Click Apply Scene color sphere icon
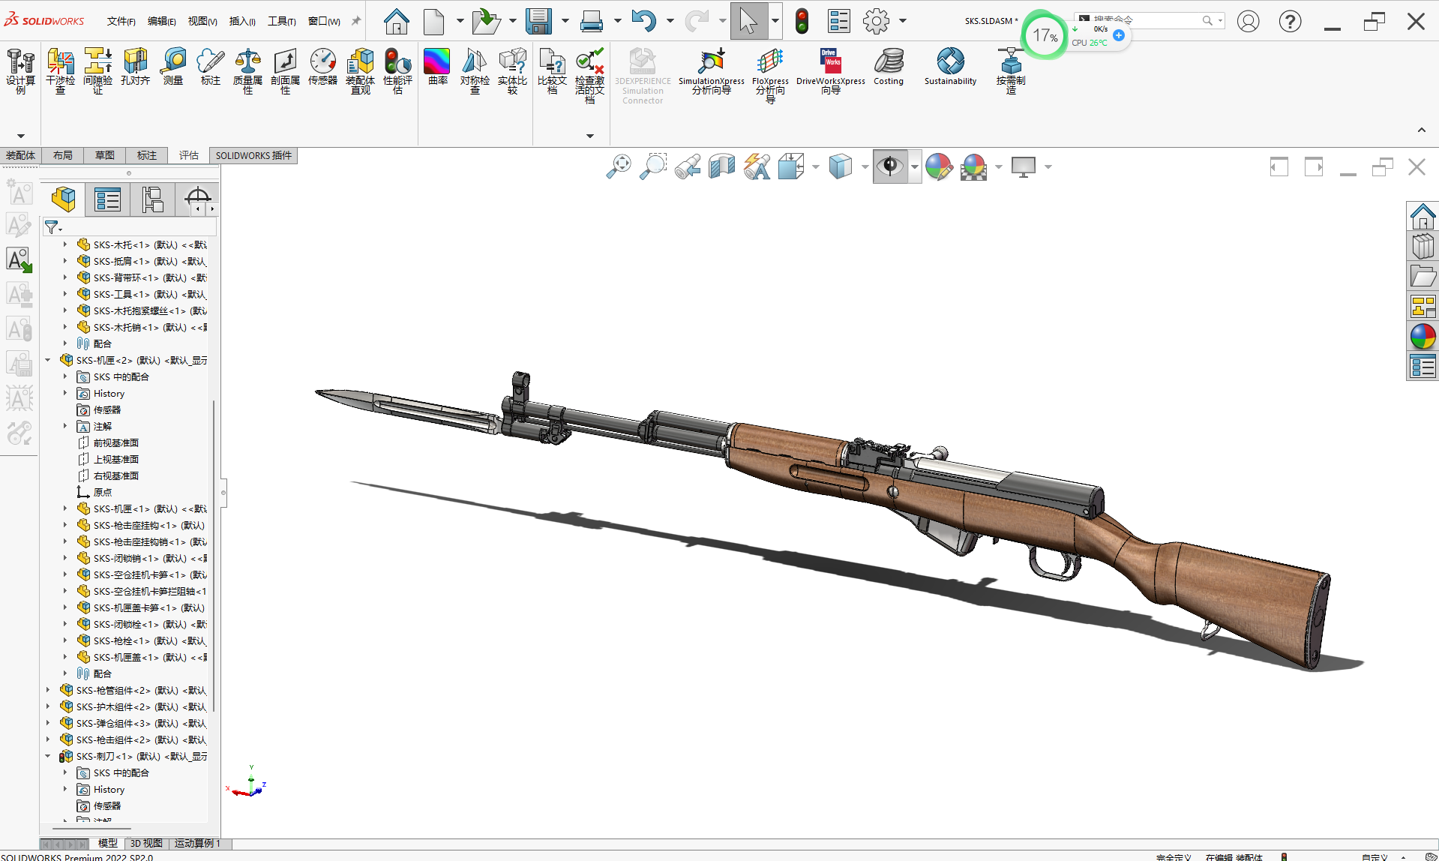 click(x=973, y=166)
